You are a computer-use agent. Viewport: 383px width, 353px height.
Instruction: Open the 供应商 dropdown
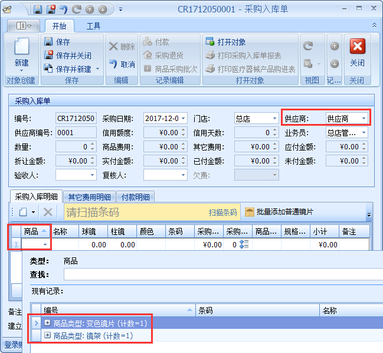tap(364, 119)
